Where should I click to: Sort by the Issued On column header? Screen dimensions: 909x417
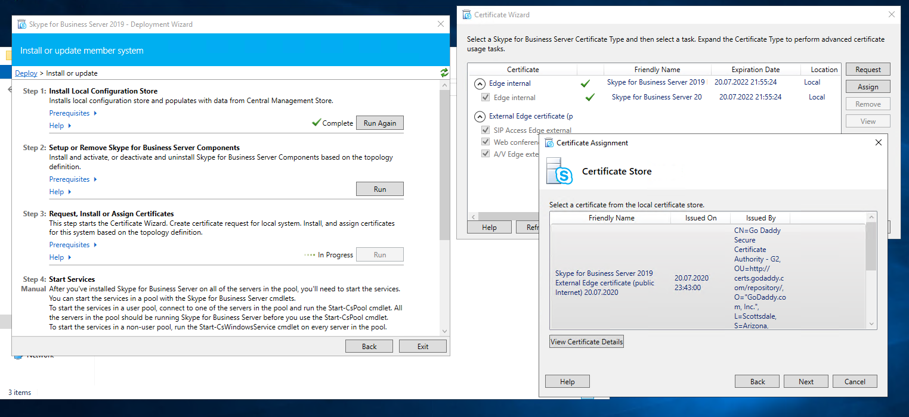700,218
